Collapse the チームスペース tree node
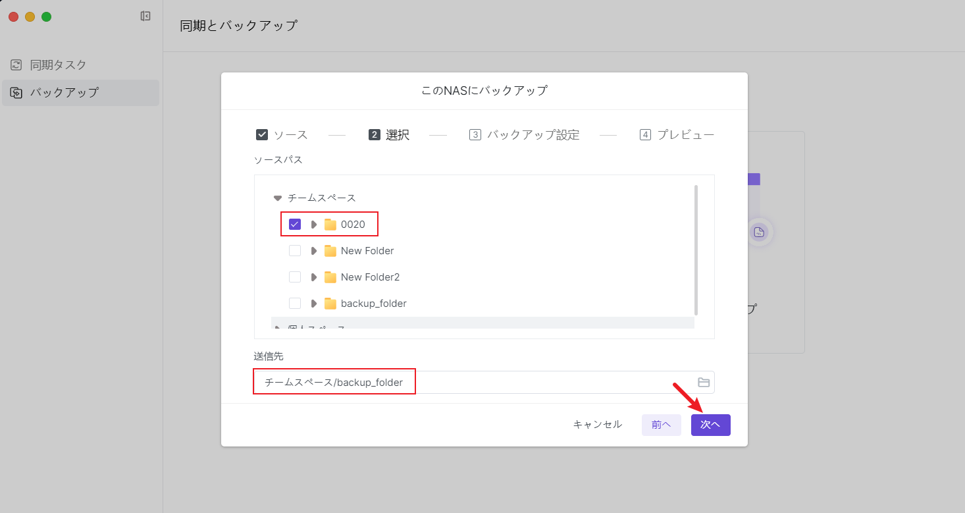 [x=277, y=198]
